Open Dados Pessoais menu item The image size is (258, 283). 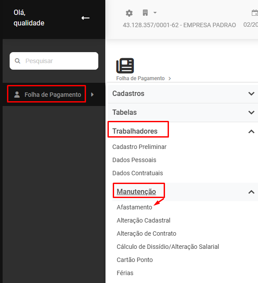coord(134,160)
